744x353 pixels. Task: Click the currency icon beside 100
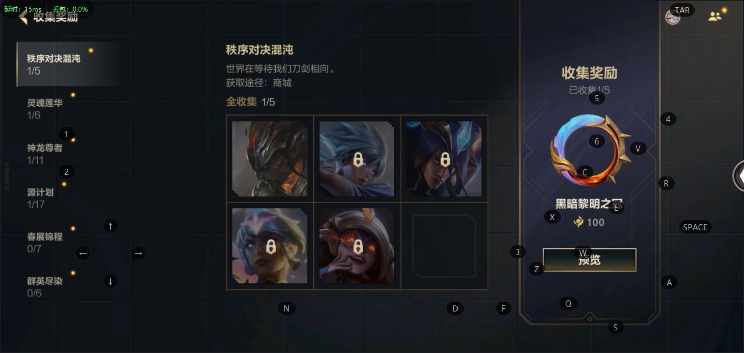pos(578,222)
